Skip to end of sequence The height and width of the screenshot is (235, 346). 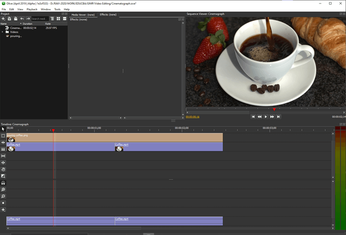point(279,117)
